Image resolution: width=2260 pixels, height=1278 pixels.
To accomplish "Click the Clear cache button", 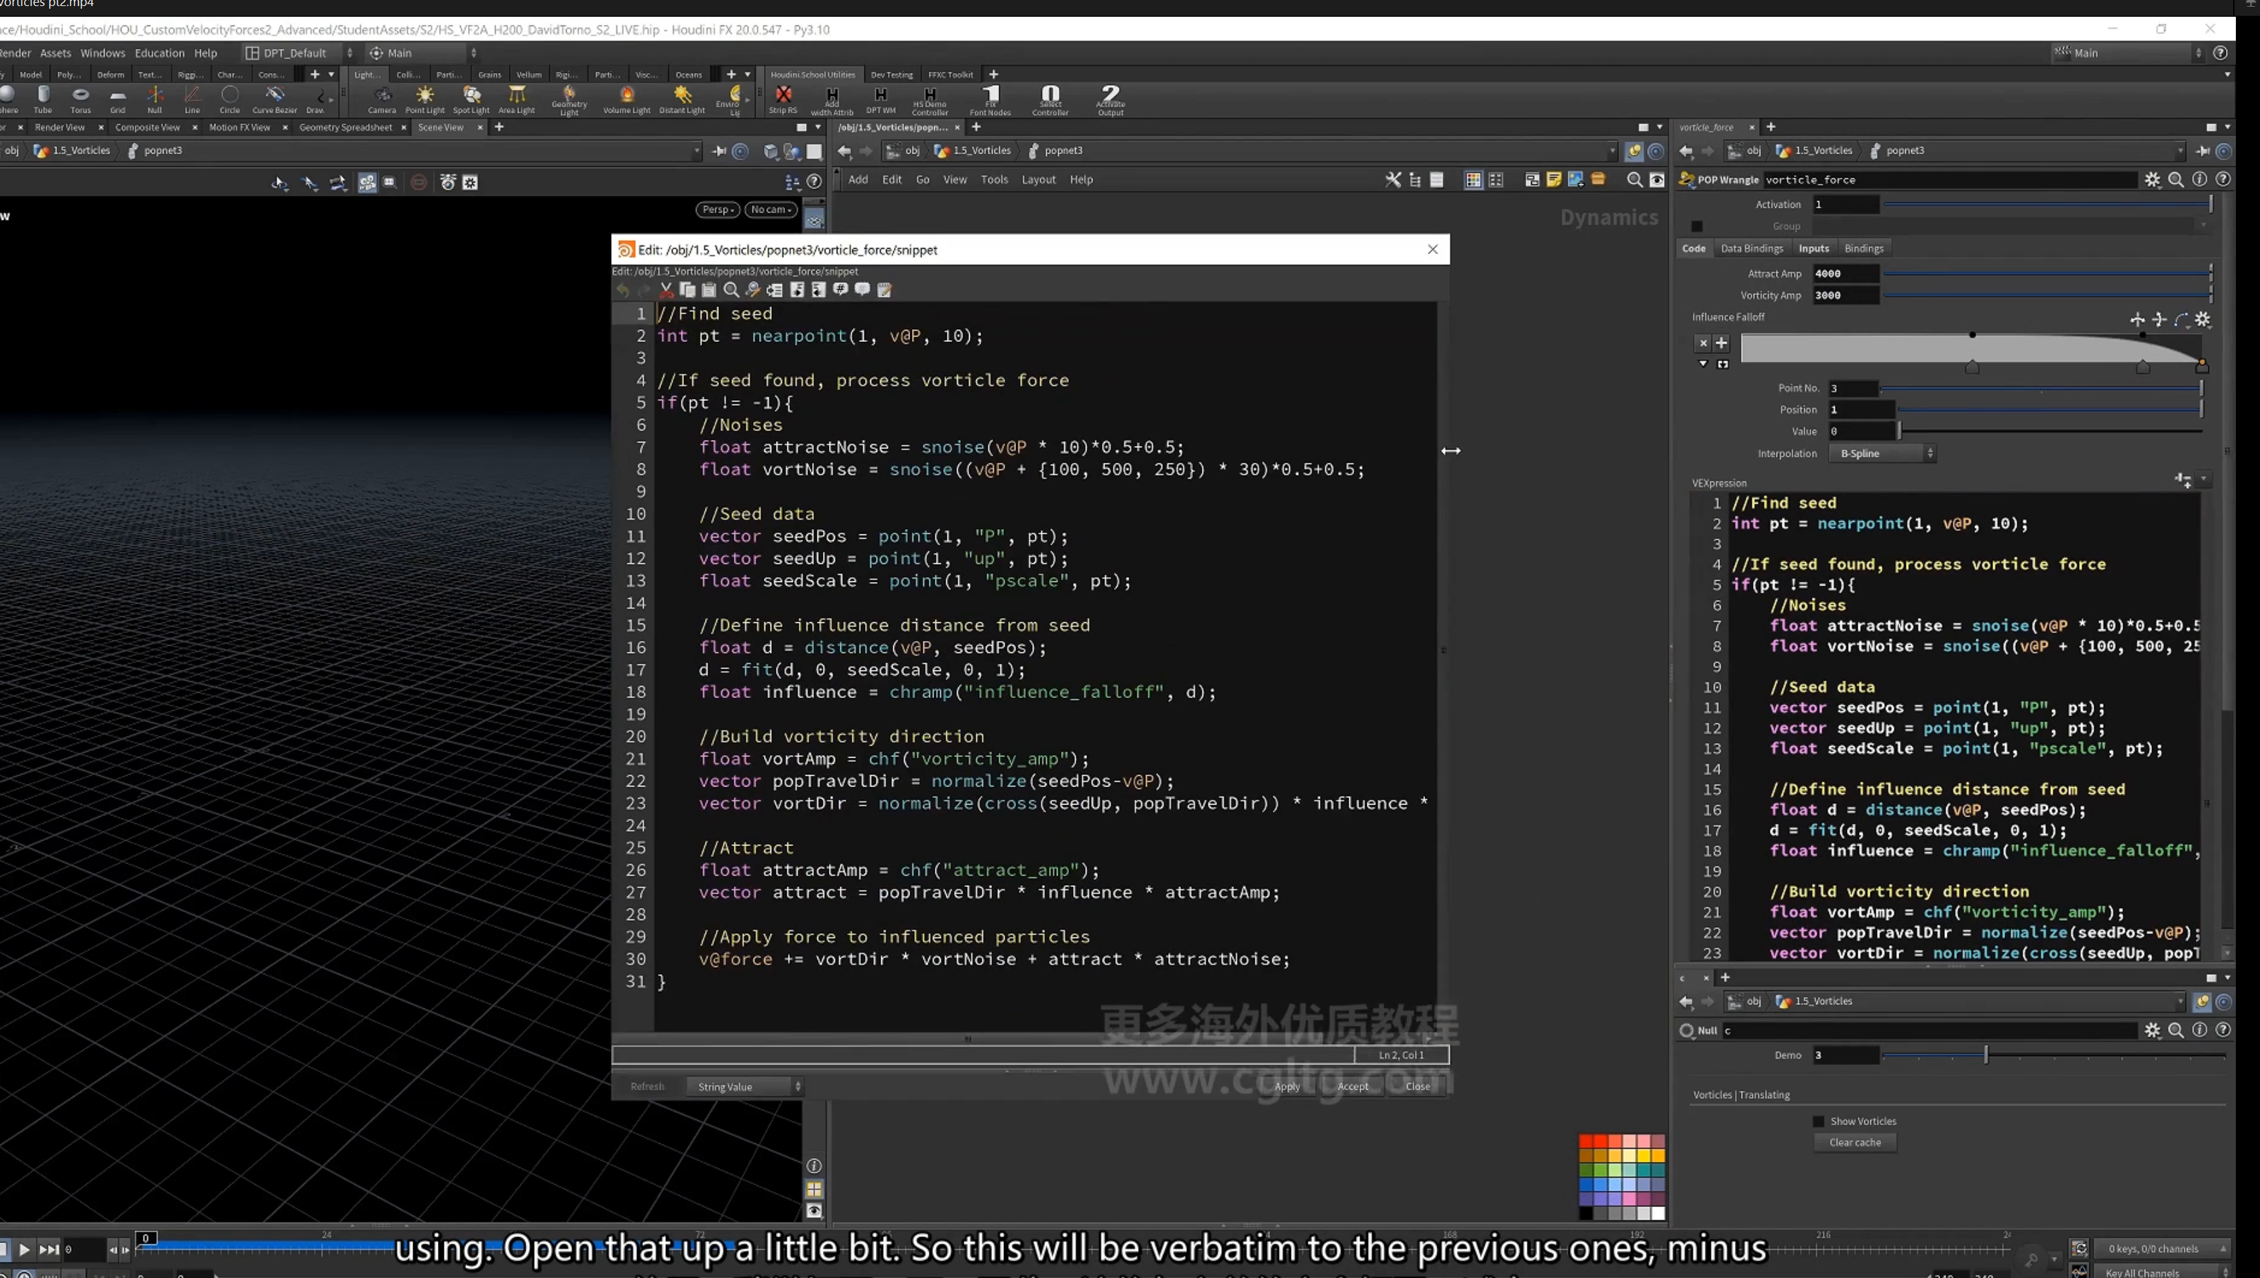I will point(1854,1142).
